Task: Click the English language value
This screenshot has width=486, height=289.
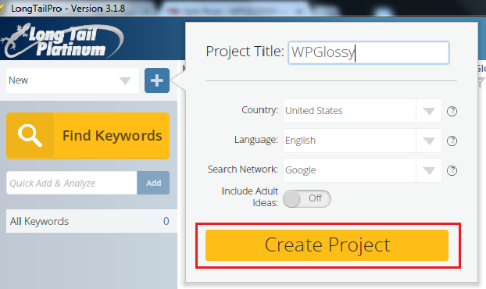Action: click(300, 141)
